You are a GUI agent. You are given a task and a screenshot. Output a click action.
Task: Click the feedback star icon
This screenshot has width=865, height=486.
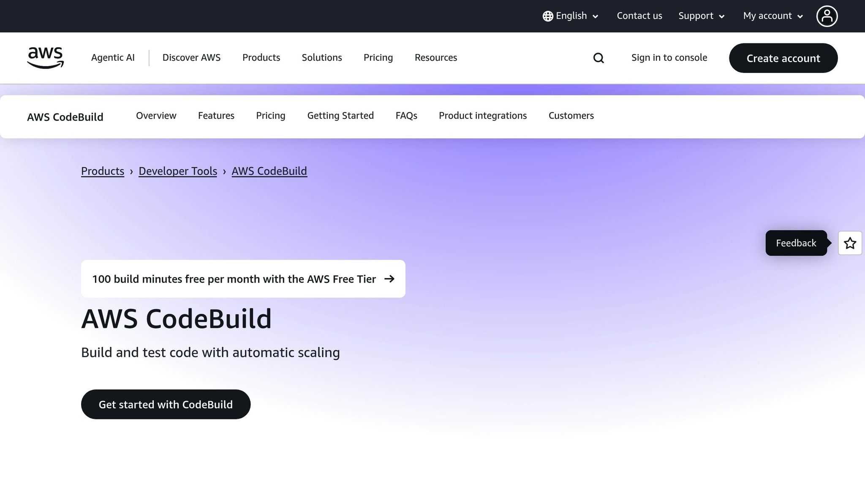click(x=850, y=243)
